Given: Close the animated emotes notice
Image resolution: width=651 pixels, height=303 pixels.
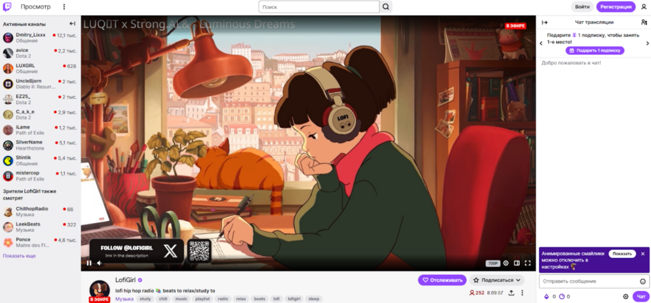Looking at the screenshot, I should 643,253.
